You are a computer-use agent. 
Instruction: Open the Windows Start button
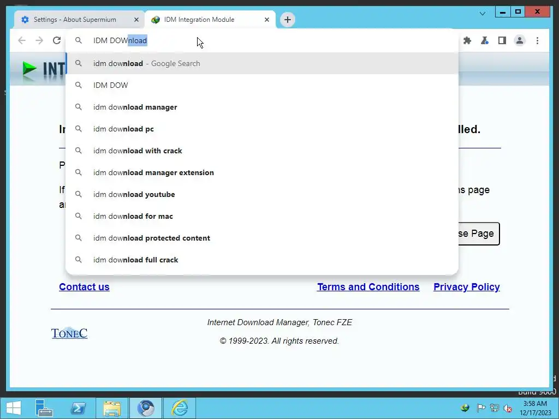tap(14, 408)
